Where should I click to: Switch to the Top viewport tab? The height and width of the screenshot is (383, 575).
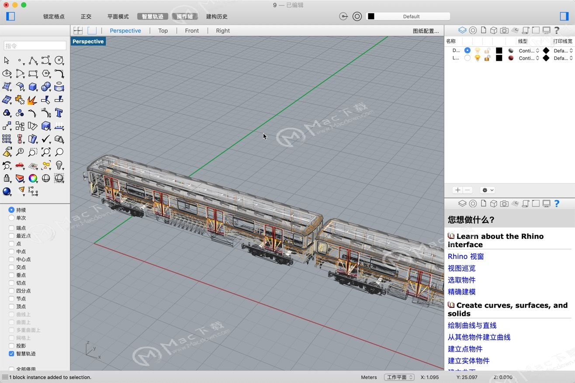click(x=163, y=31)
